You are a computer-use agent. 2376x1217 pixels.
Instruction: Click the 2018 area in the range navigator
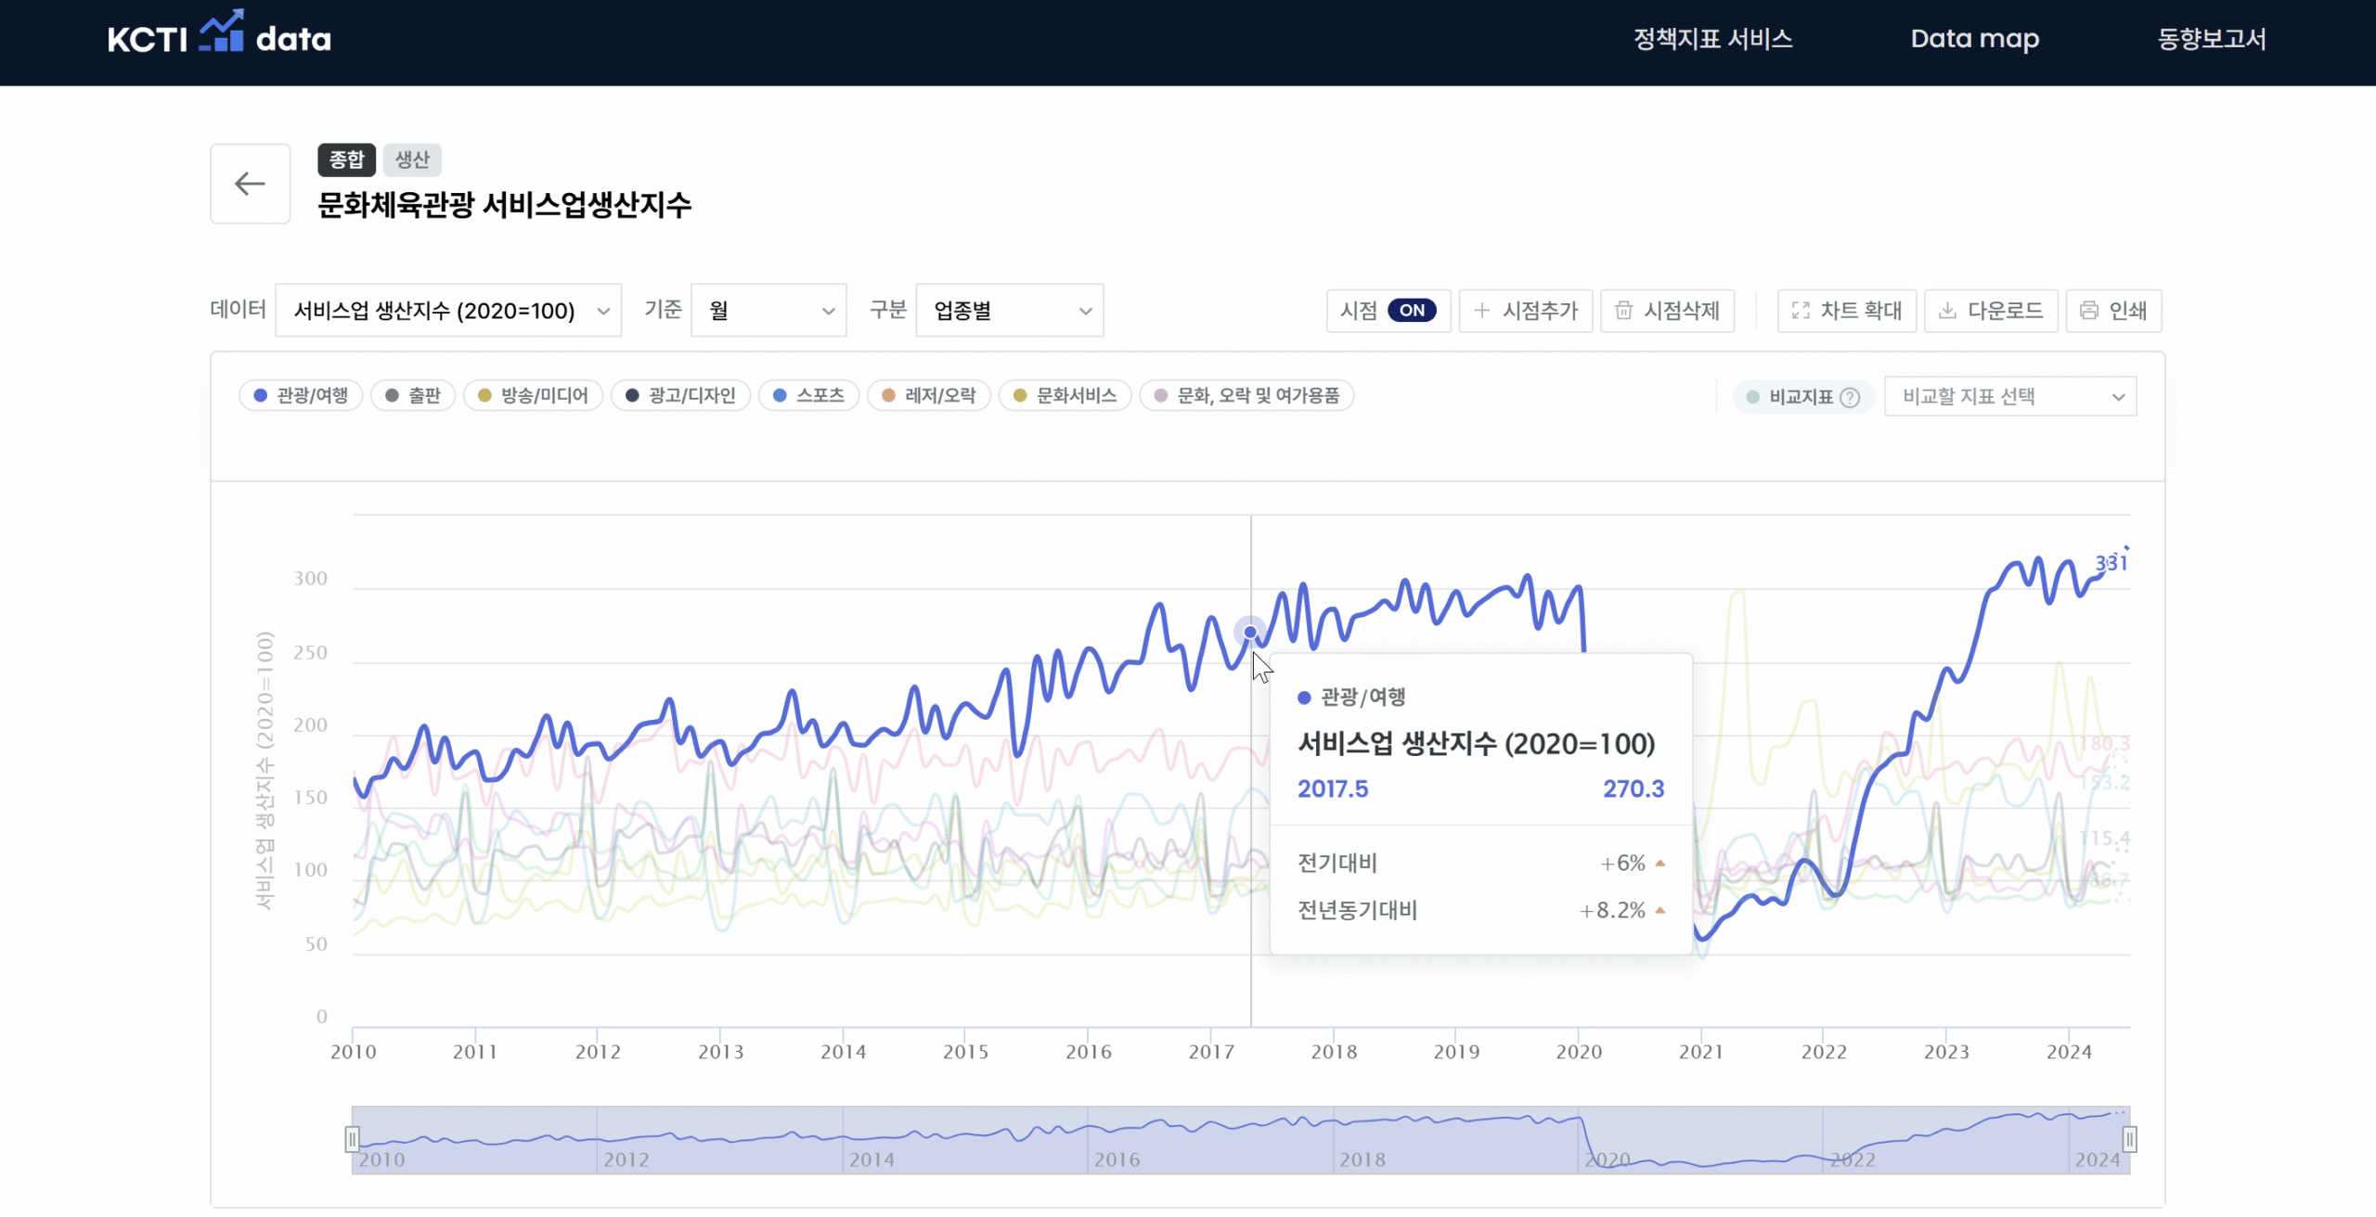[x=1362, y=1159]
